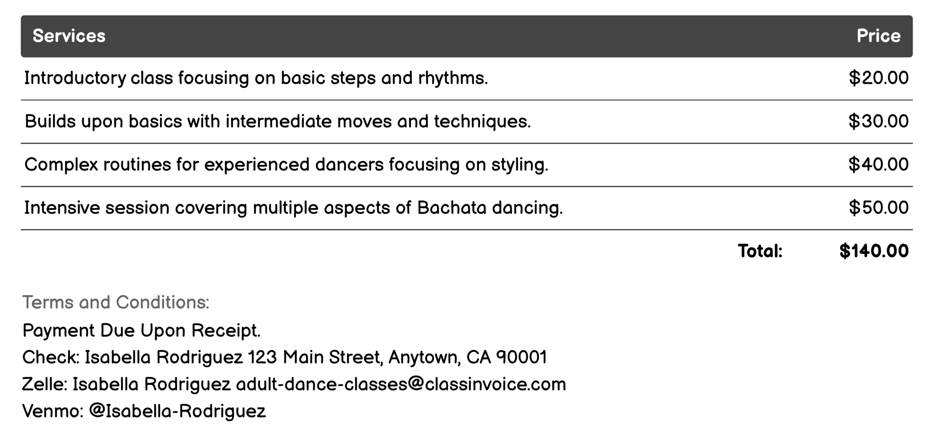The height and width of the screenshot is (435, 934).
Task: Click the Zelle payment label
Action: (x=44, y=384)
